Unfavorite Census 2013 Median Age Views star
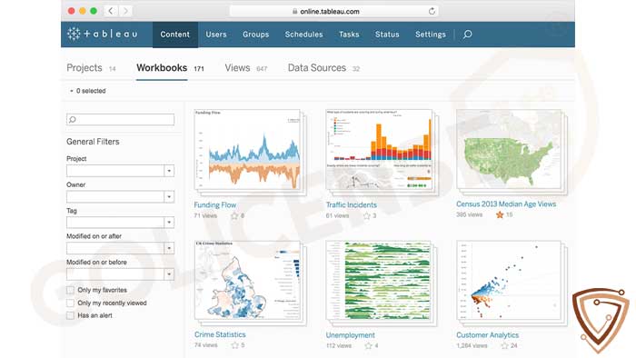This screenshot has width=636, height=358. [x=500, y=214]
